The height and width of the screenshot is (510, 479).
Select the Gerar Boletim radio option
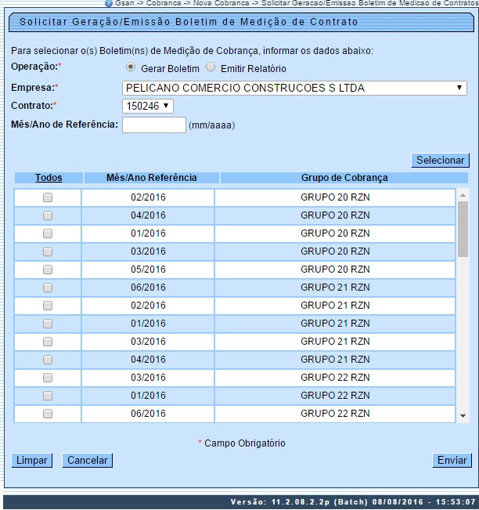(x=131, y=68)
